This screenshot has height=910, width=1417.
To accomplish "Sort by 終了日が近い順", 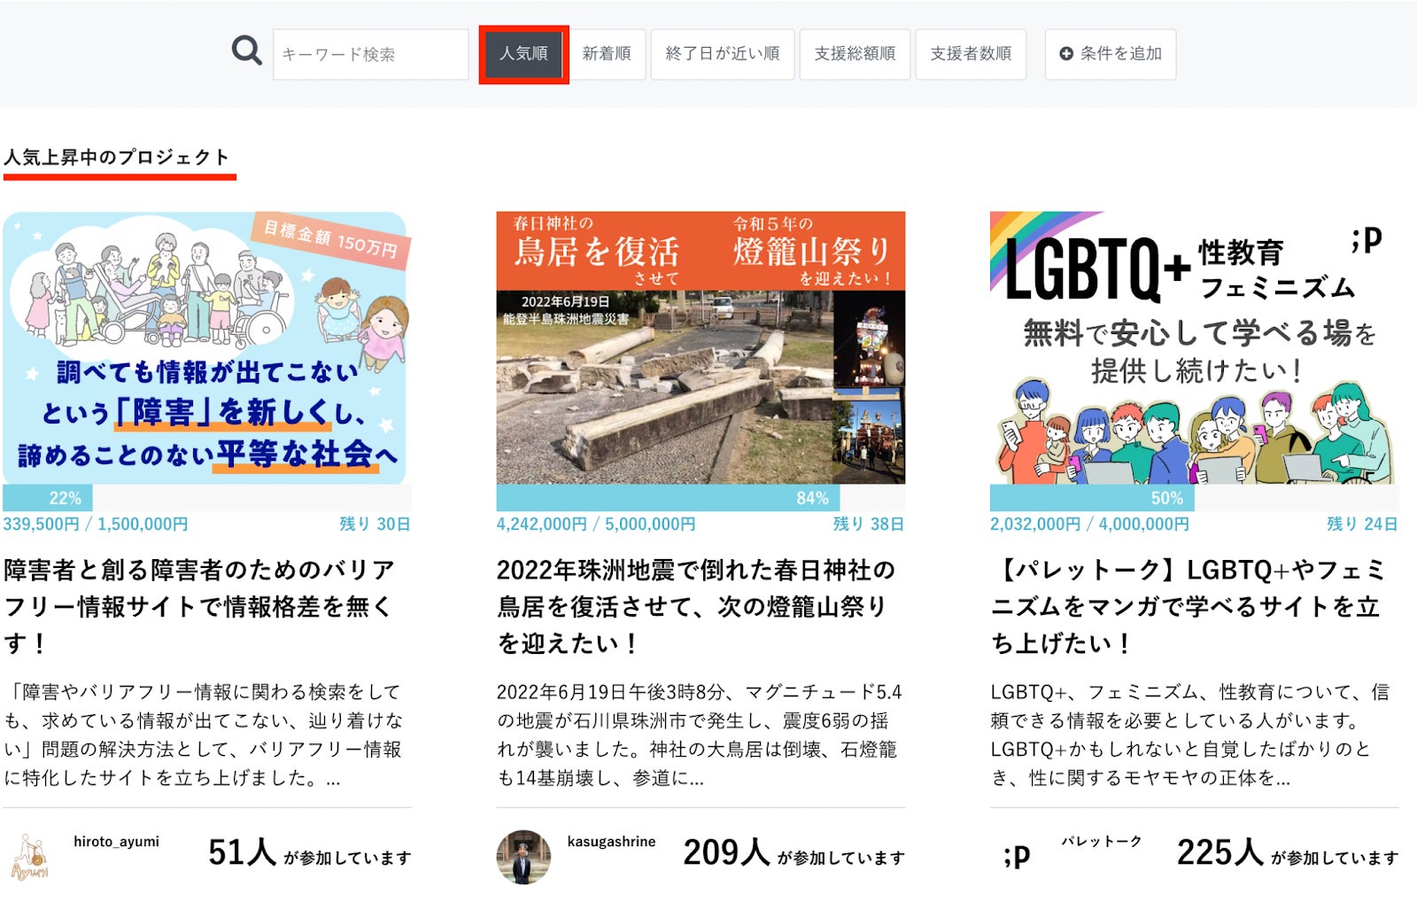I will click(x=723, y=54).
